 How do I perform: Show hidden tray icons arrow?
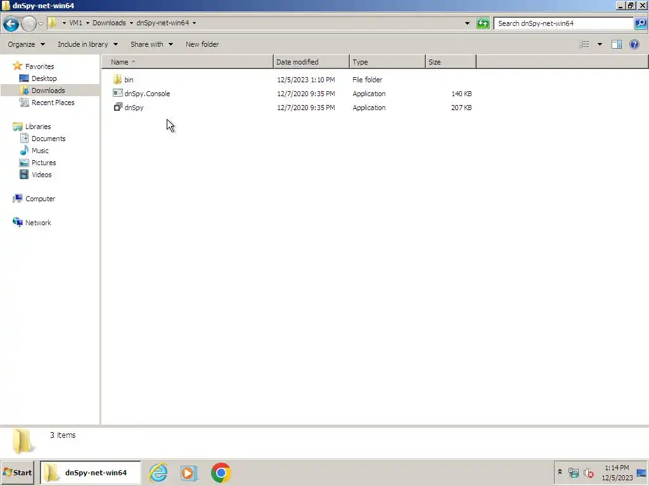(x=560, y=471)
